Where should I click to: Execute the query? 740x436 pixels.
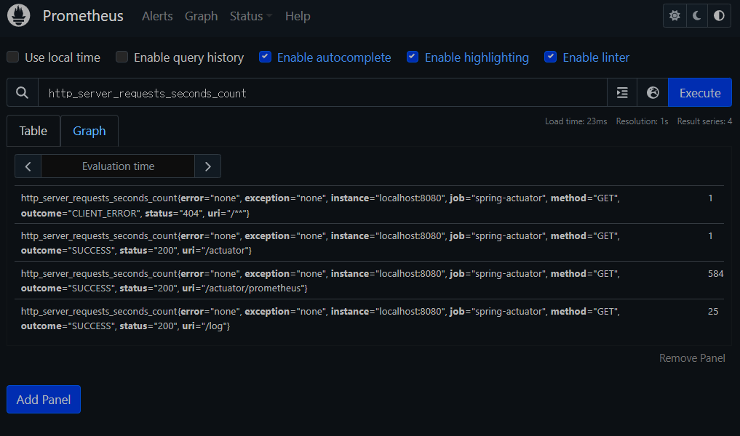pos(700,93)
